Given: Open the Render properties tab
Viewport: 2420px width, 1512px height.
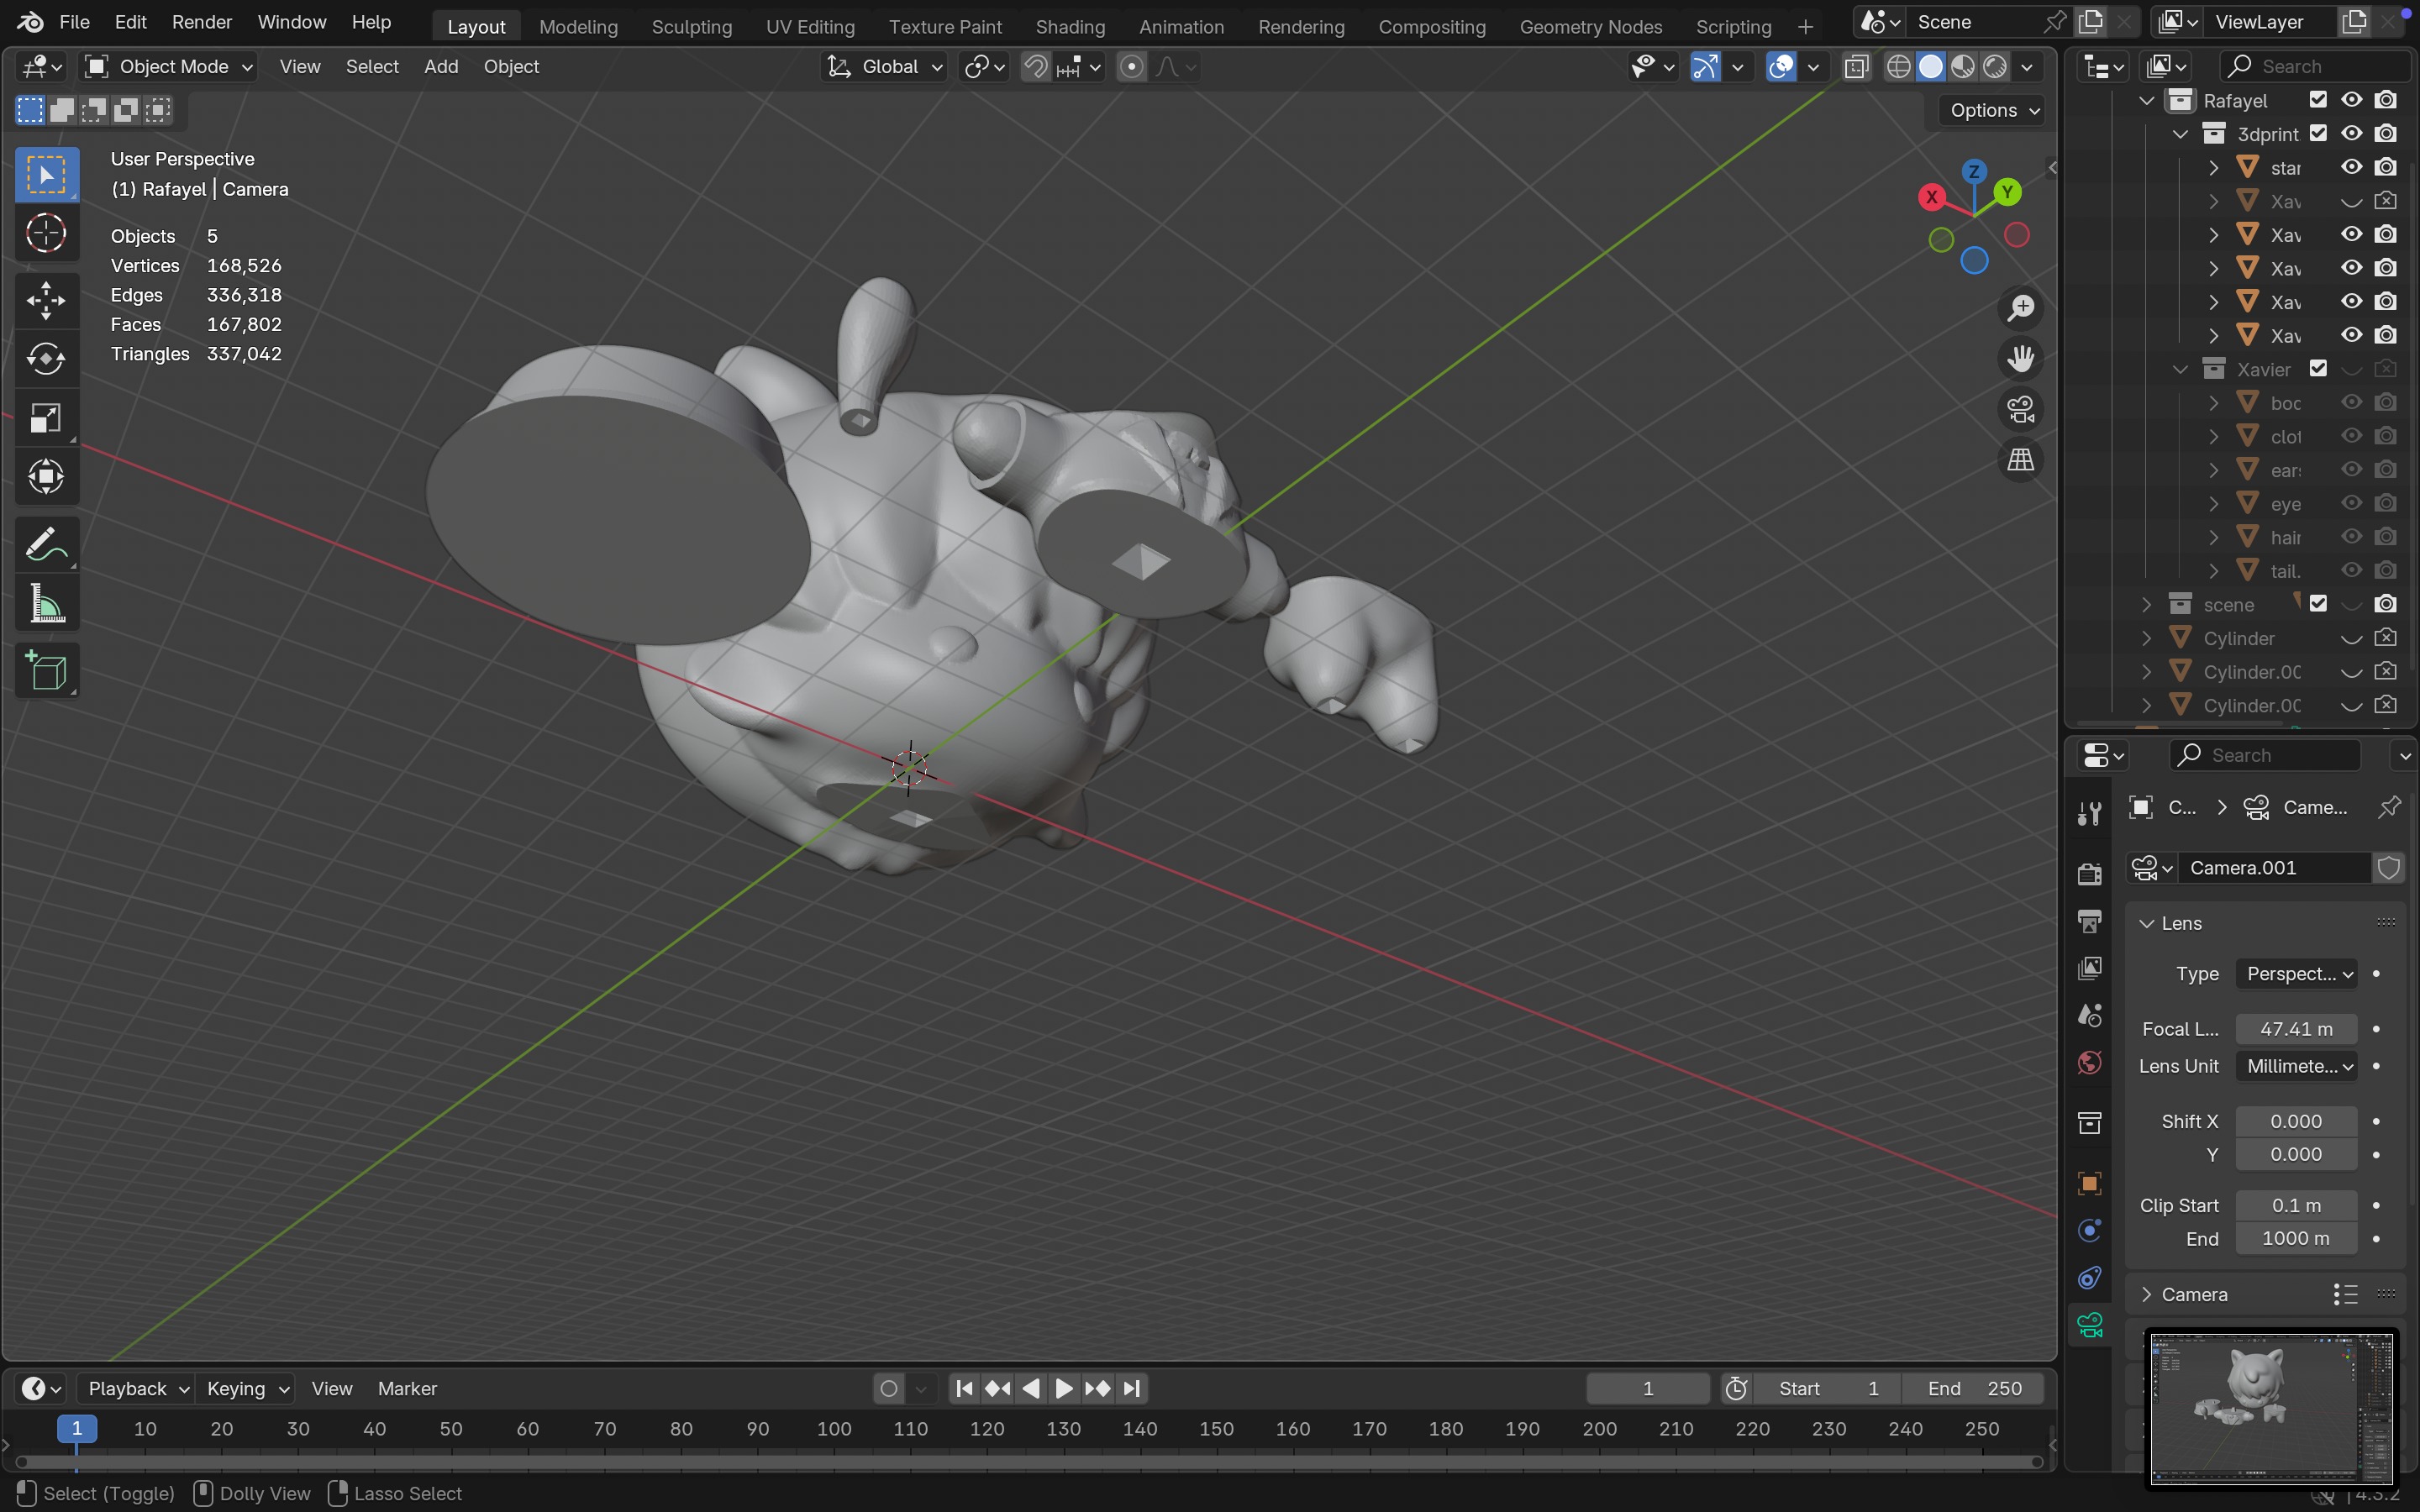Looking at the screenshot, I should [x=2090, y=873].
